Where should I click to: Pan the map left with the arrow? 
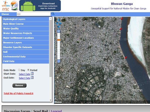click(x=57, y=23)
